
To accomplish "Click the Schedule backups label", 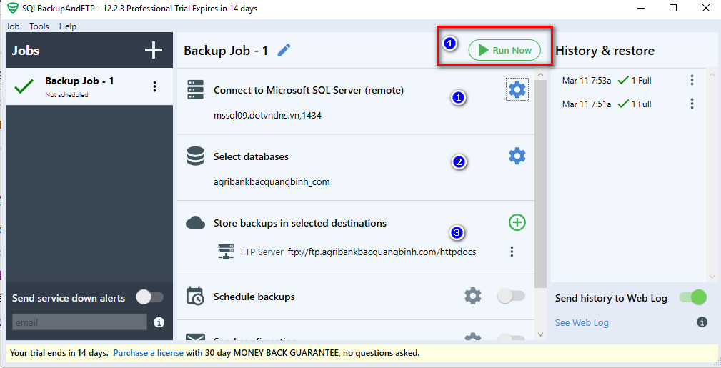I will (254, 297).
